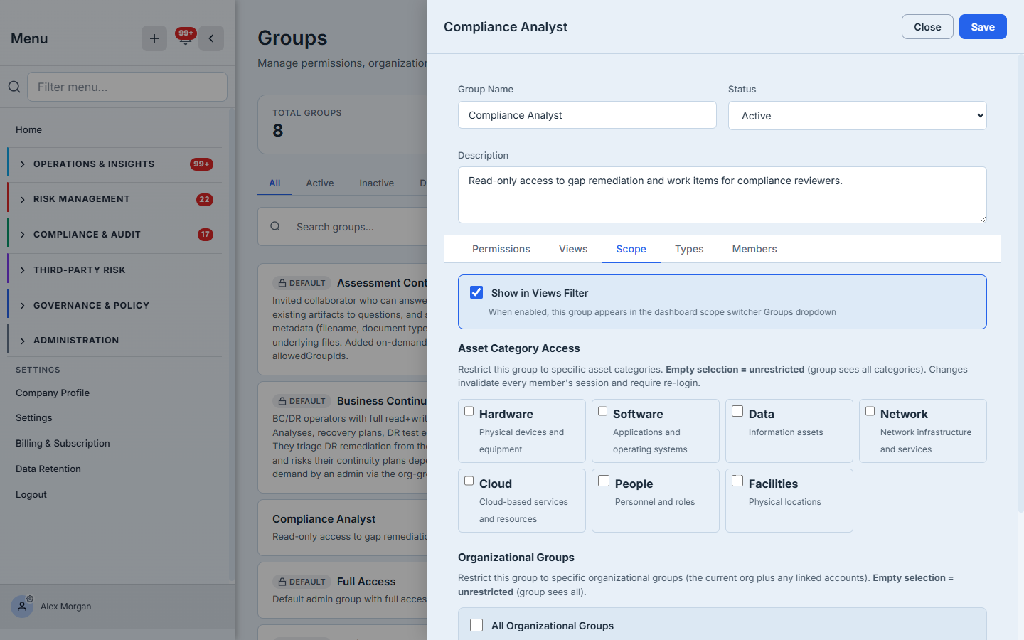The width and height of the screenshot is (1024, 640).
Task: Click Logout in the menu
Action: [x=31, y=494]
